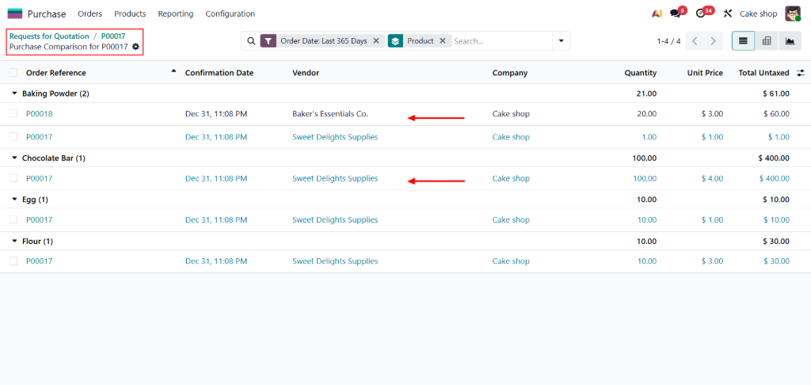Switch to pivot table view
The width and height of the screenshot is (811, 385).
click(x=767, y=41)
